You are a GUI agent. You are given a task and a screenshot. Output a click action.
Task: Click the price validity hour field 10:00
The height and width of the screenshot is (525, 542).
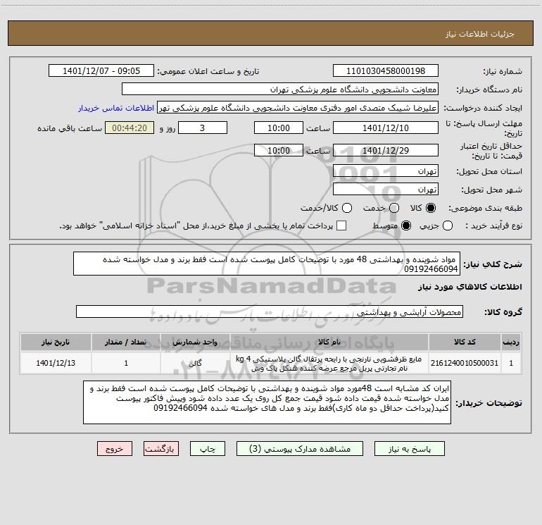[x=279, y=151]
